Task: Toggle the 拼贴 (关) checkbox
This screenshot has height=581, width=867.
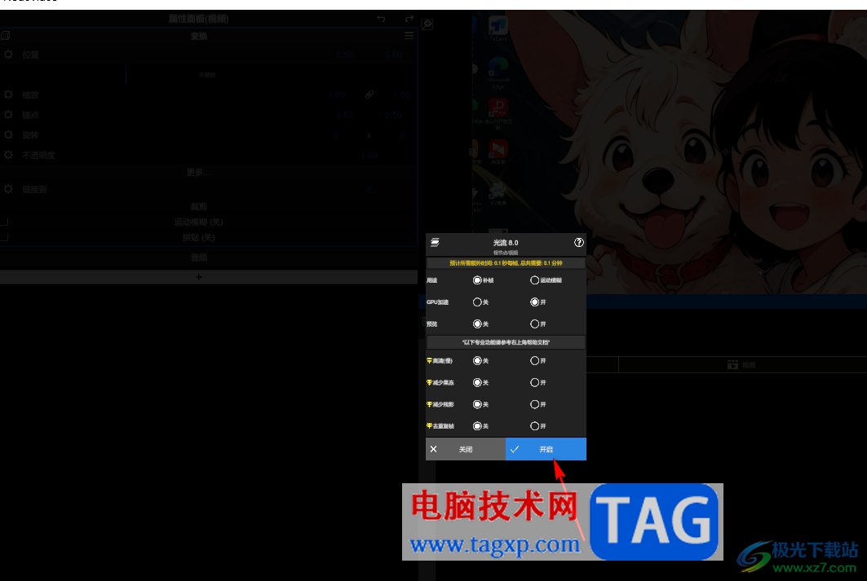Action: 4,237
